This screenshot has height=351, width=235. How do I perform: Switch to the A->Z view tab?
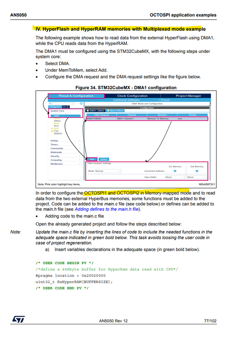tap(66, 107)
